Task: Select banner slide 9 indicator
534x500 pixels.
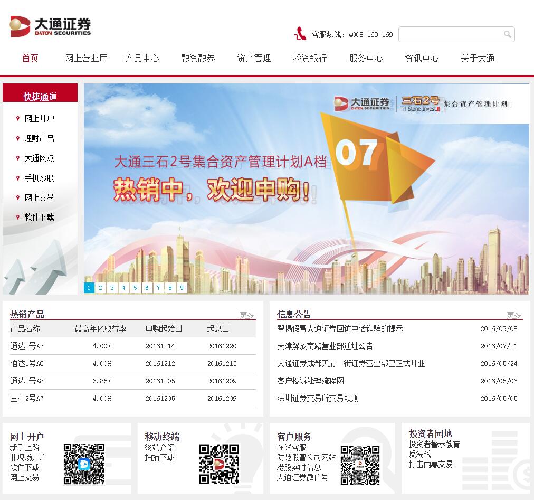Action: tap(182, 288)
